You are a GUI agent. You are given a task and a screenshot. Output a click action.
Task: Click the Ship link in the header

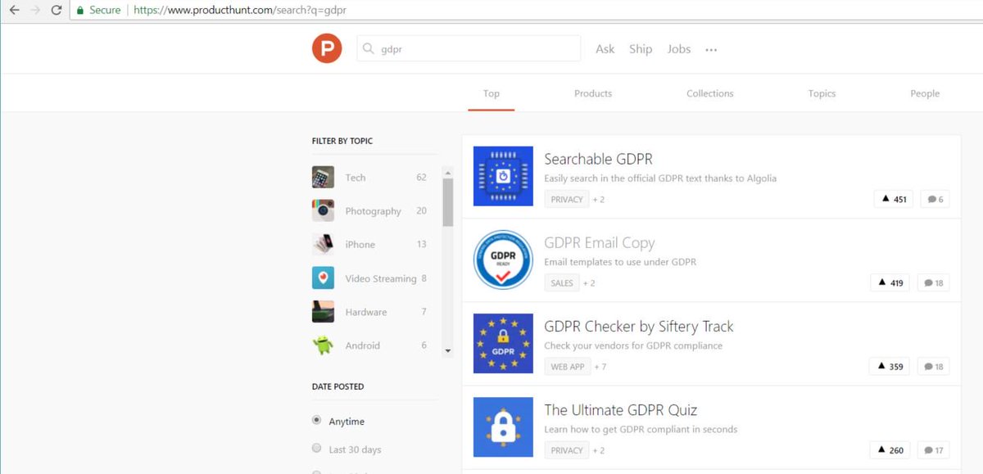pos(641,49)
